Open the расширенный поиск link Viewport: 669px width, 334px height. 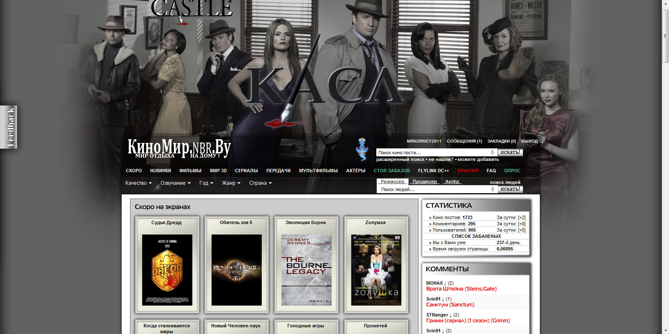[x=401, y=159]
